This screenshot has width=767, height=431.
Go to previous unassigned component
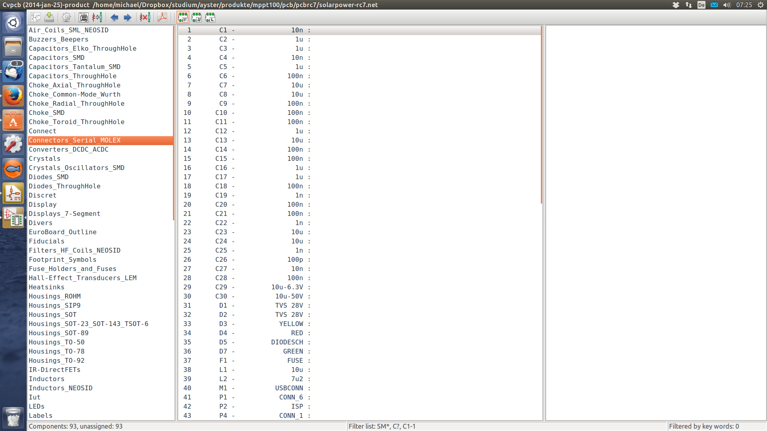click(x=114, y=17)
